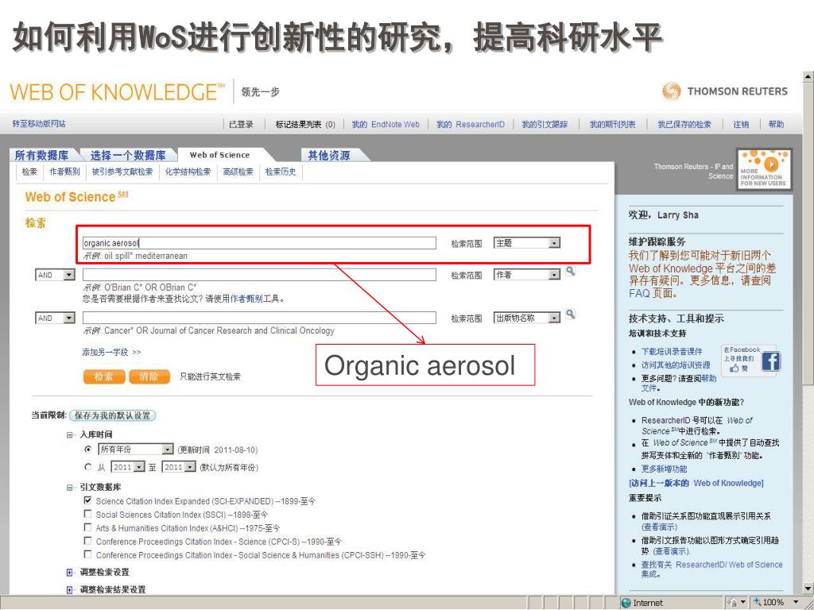Open the 作者 search scope dropdown
This screenshot has width=814, height=610.
tap(527, 275)
